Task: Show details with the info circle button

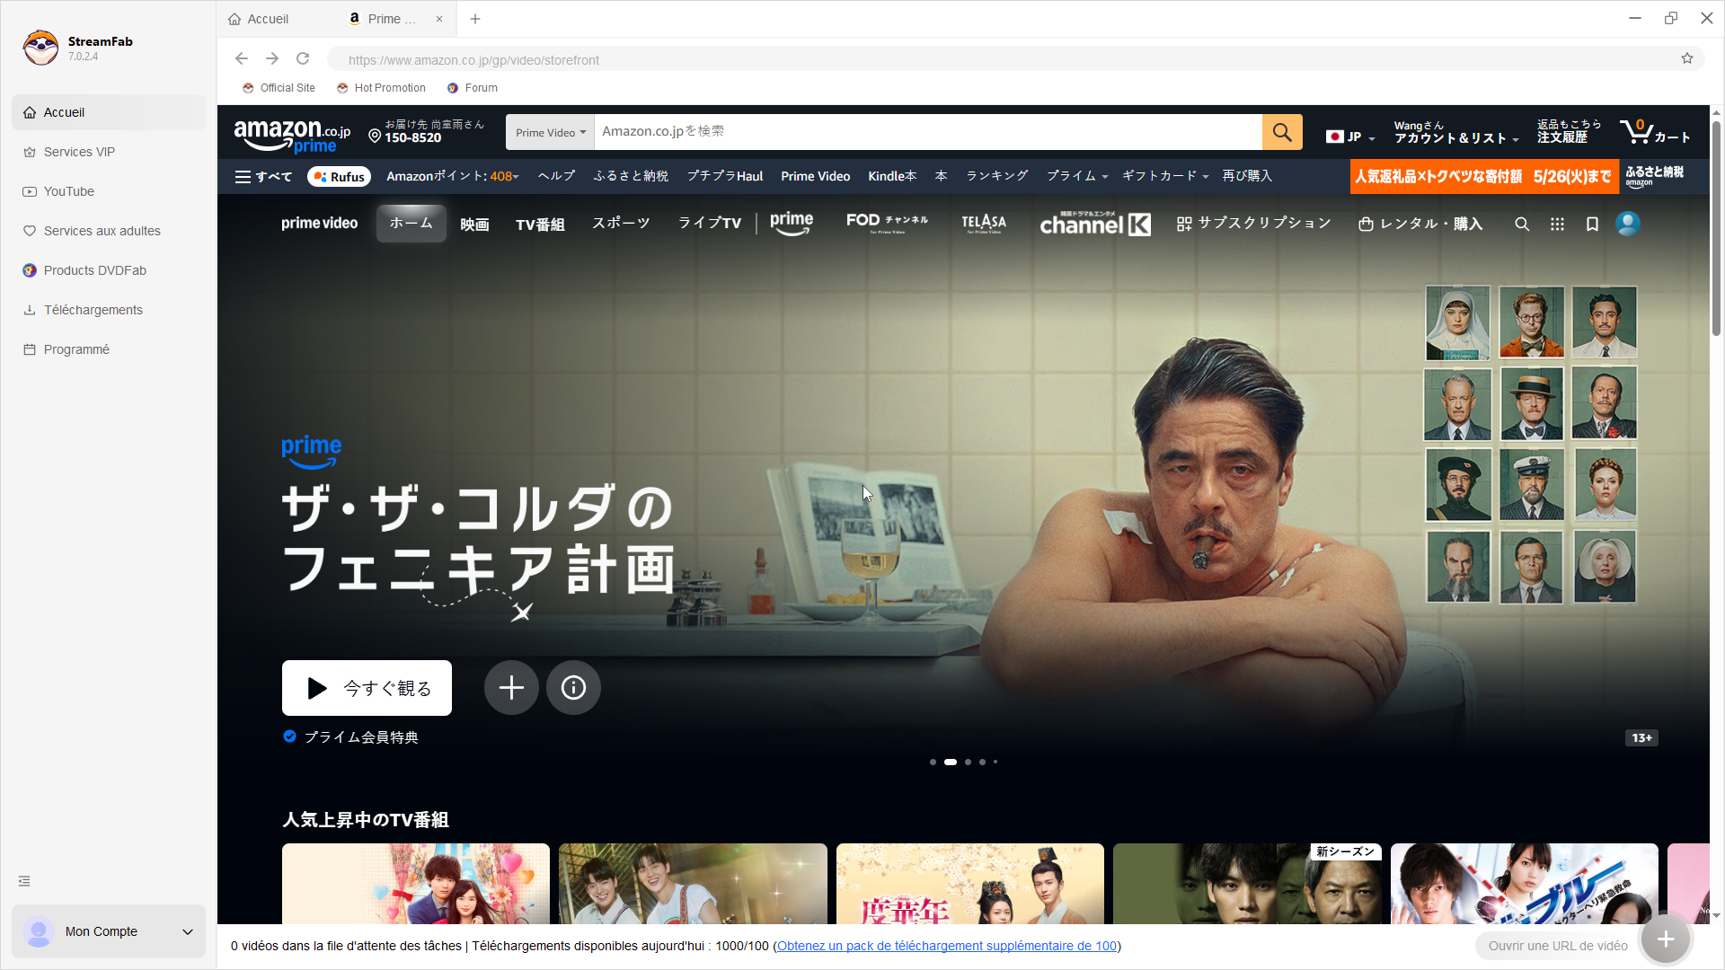Action: (x=573, y=688)
